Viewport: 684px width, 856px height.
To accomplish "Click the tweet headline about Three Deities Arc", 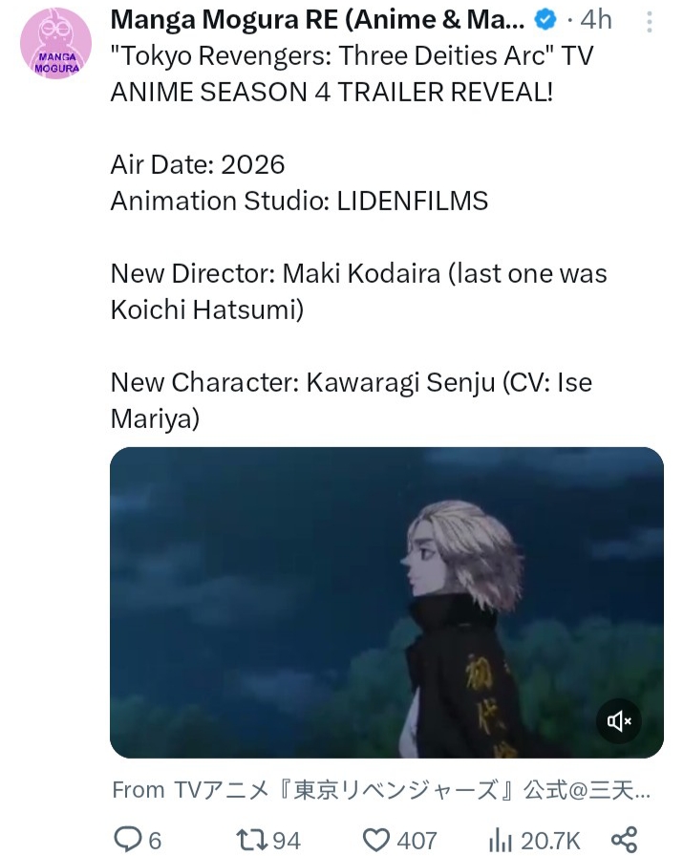I will (x=352, y=74).
